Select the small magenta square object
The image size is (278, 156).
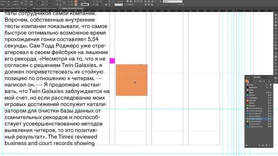coord(112,61)
